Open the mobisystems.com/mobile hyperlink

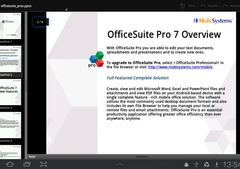click(x=180, y=67)
